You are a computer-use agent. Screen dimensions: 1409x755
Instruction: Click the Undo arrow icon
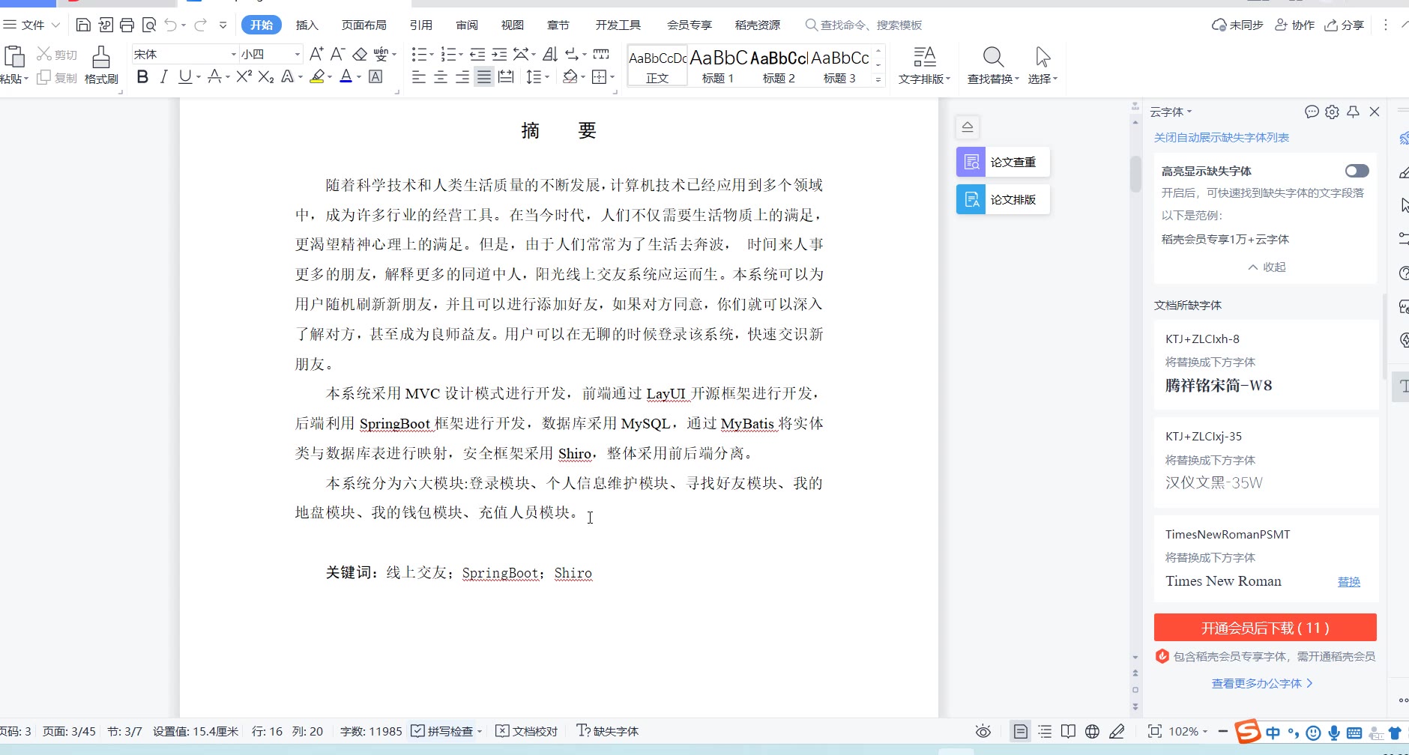[x=171, y=25]
